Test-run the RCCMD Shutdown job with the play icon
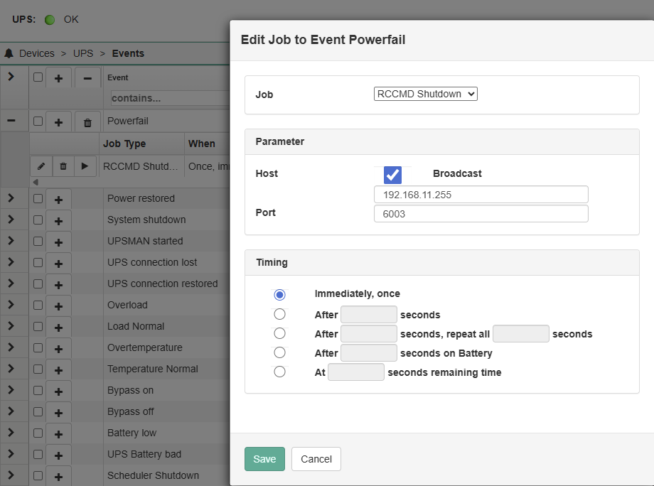 tap(85, 166)
